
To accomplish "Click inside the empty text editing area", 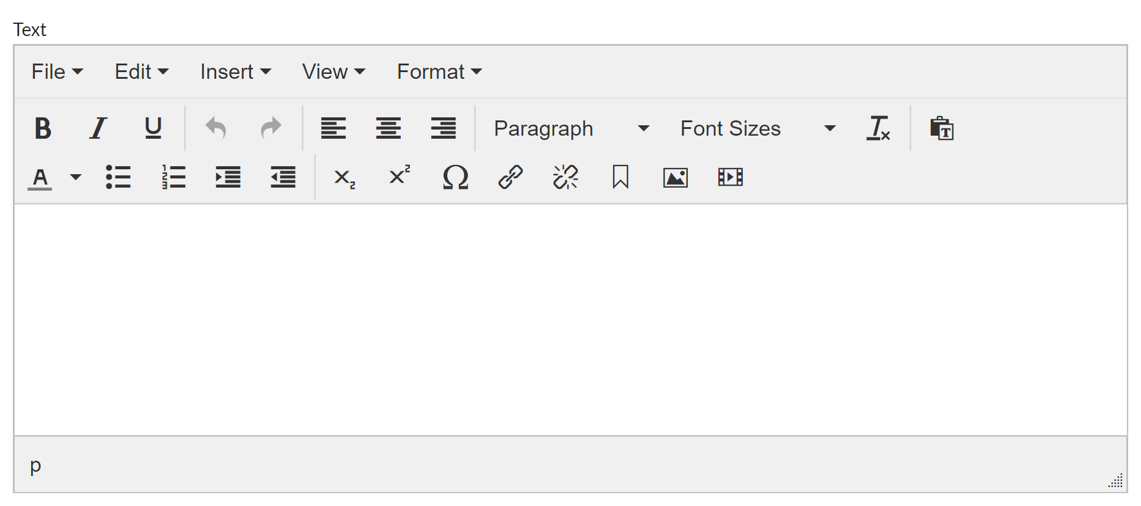I will point(570,319).
